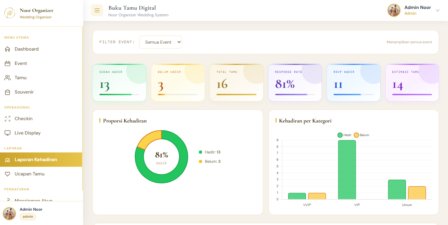Click the Ucapan Tamu heart icon

[7, 174]
